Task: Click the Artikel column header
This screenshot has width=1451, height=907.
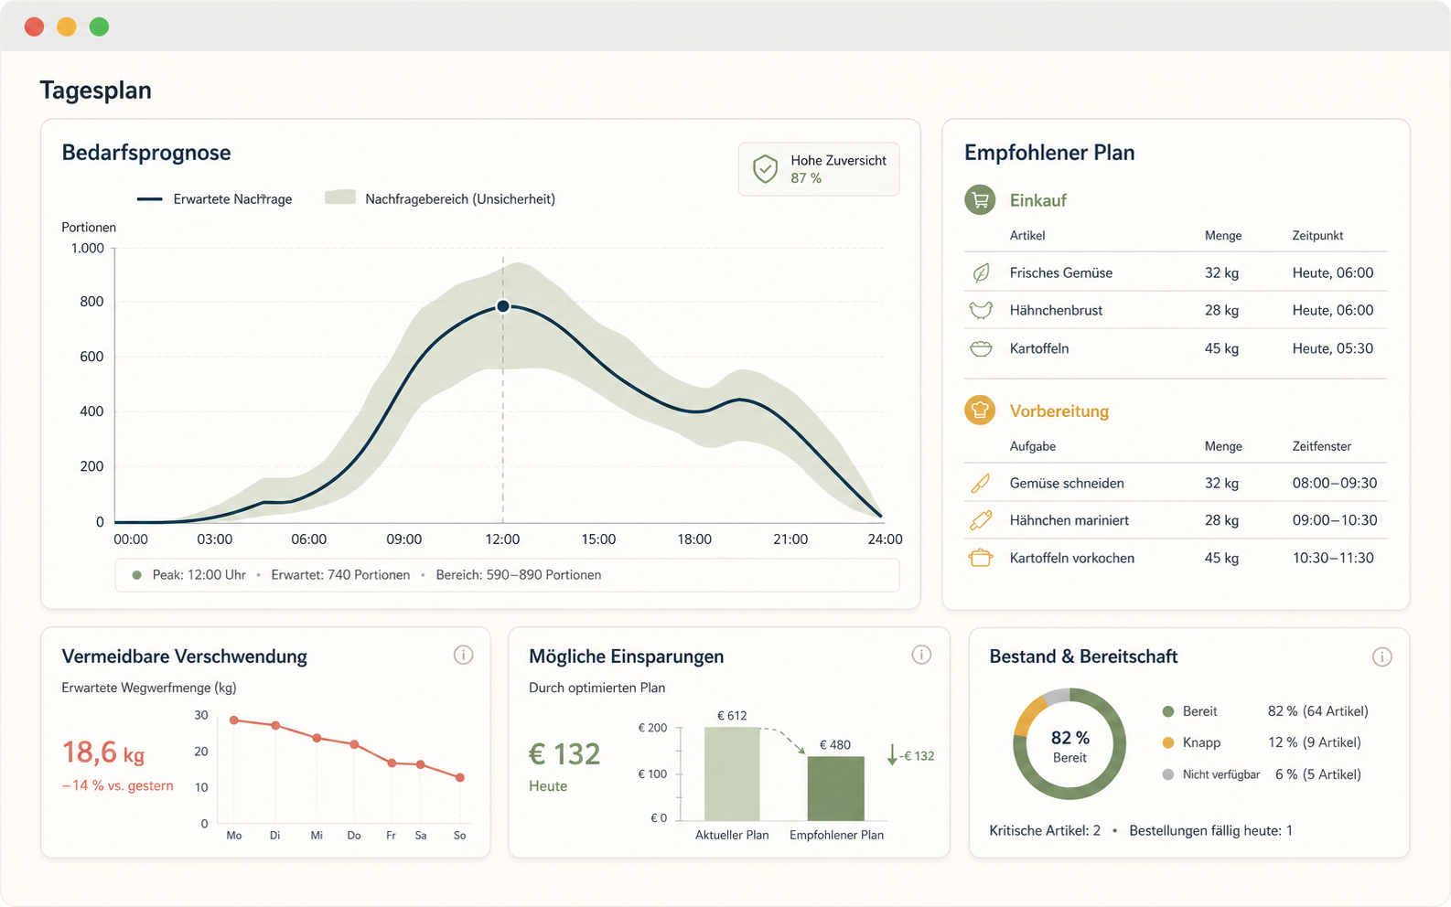Action: [x=1027, y=235]
